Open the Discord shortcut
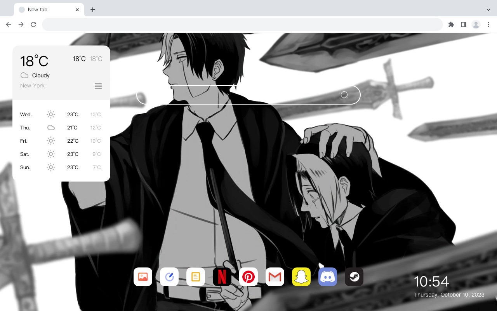 coord(328,277)
